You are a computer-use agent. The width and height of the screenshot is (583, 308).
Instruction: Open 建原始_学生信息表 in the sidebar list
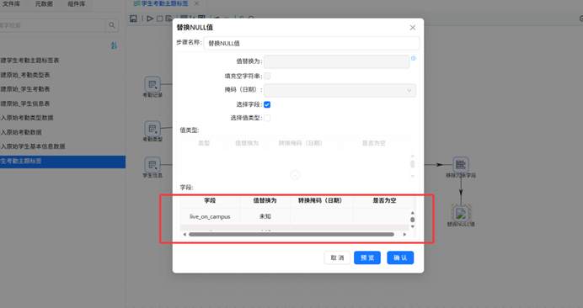click(25, 104)
